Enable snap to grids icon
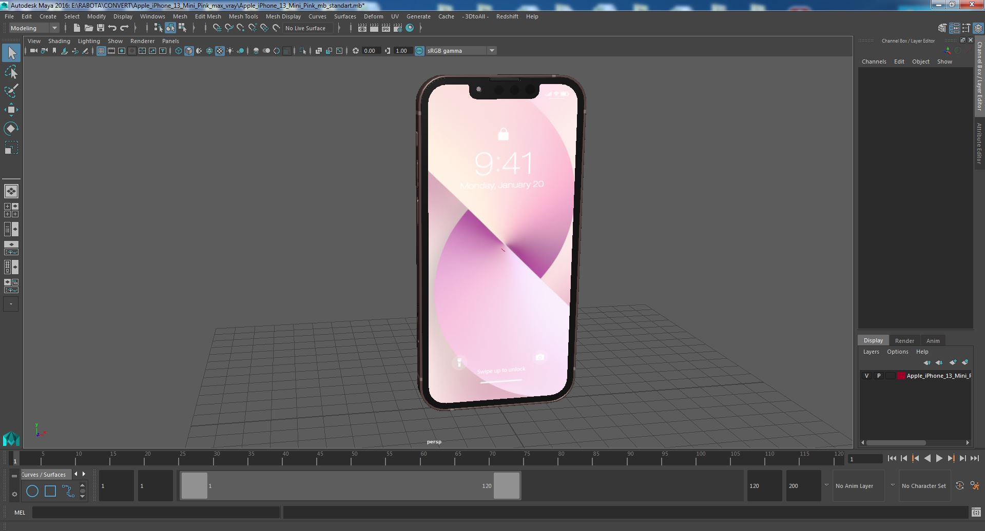 [x=217, y=28]
